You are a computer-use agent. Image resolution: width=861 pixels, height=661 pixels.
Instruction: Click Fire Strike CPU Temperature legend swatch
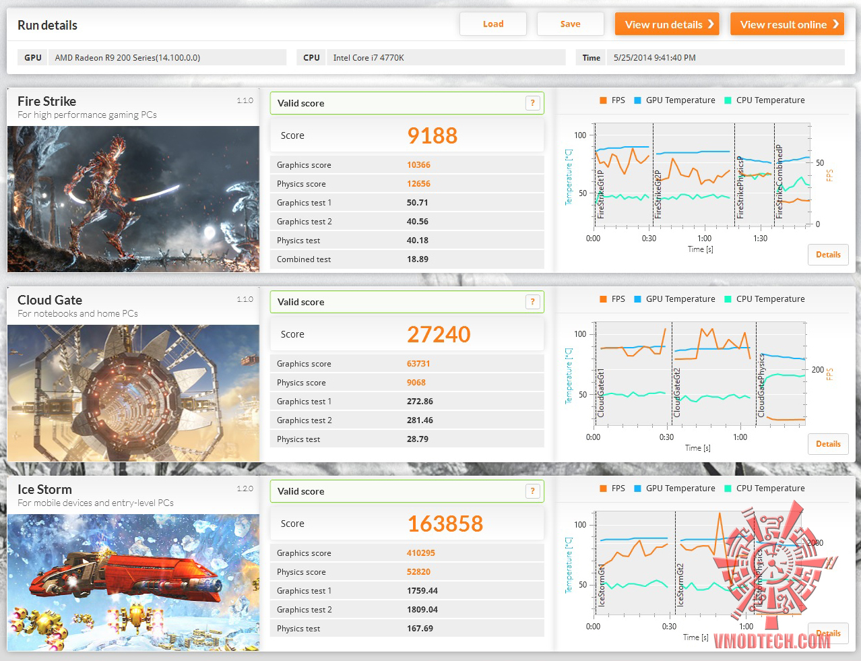[x=728, y=100]
